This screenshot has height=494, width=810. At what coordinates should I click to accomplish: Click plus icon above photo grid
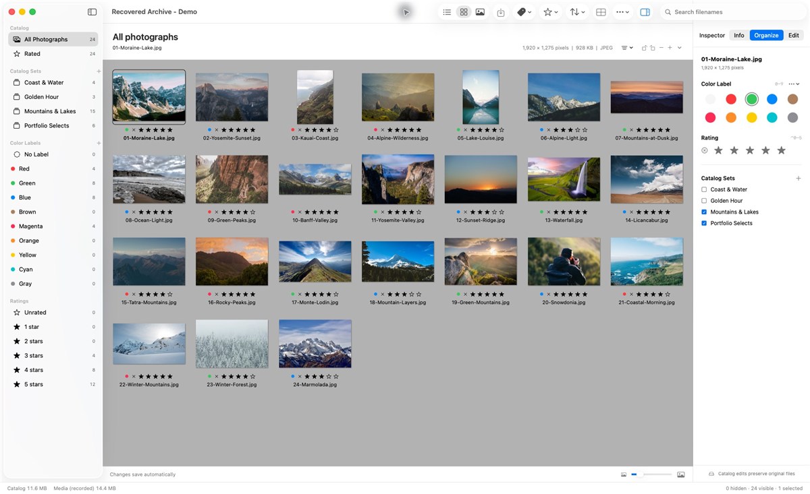[670, 48]
